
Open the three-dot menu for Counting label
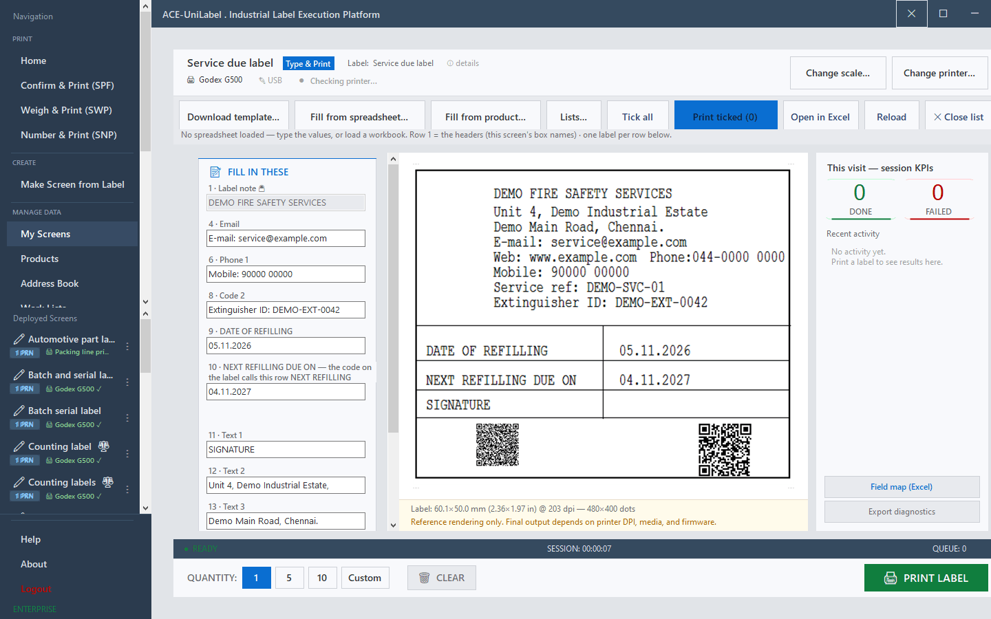point(127,453)
